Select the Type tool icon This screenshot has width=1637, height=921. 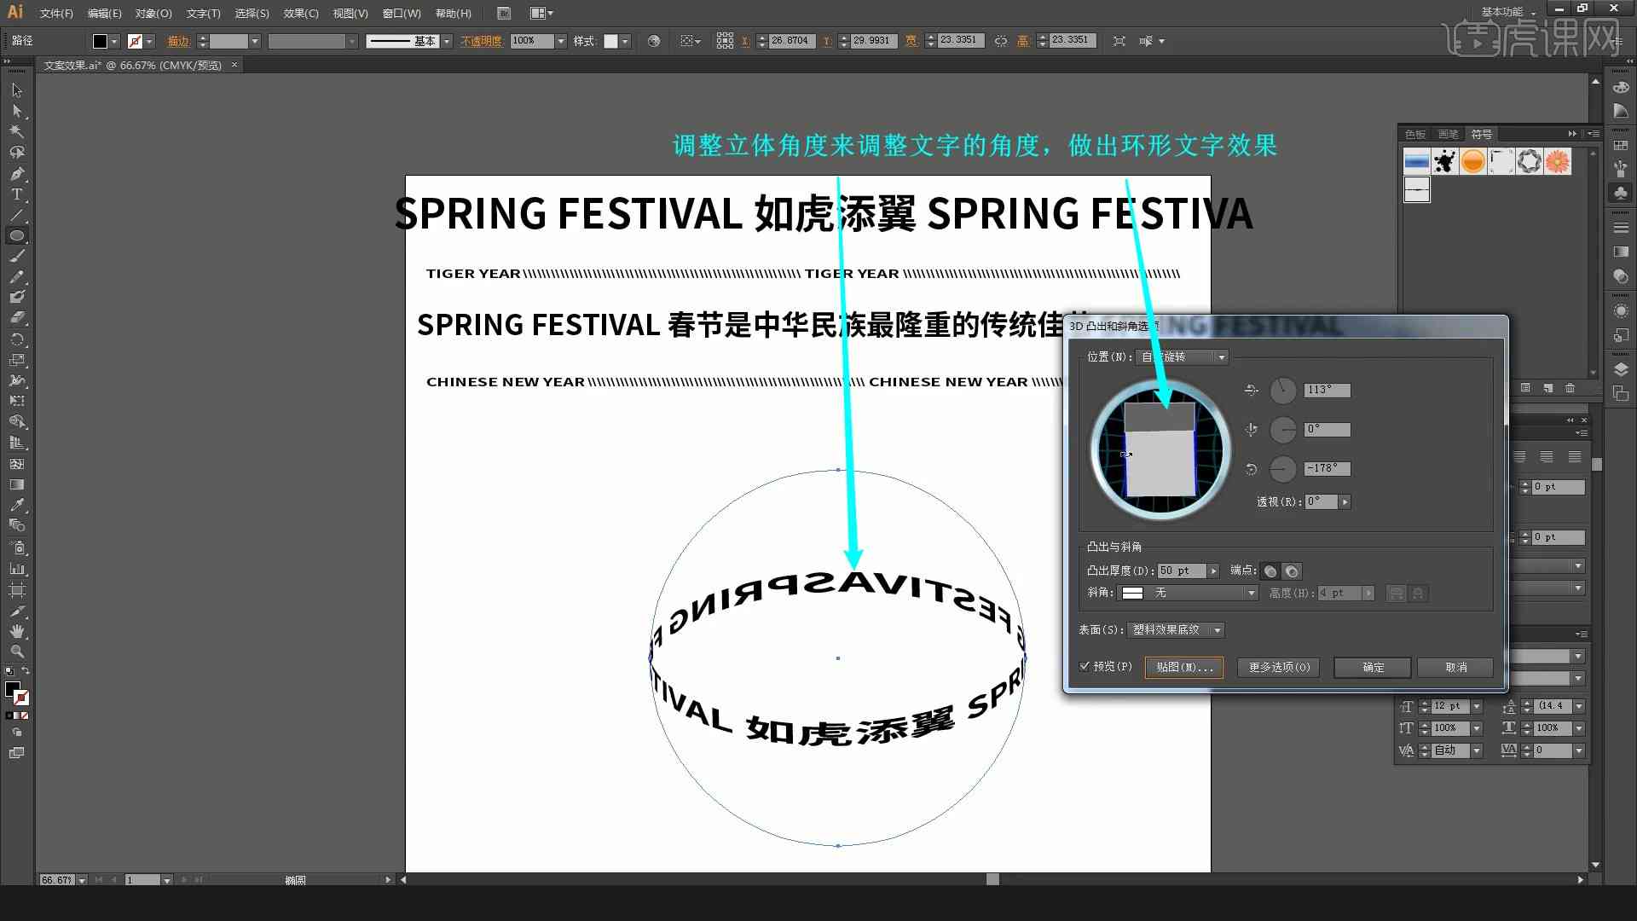(x=15, y=194)
